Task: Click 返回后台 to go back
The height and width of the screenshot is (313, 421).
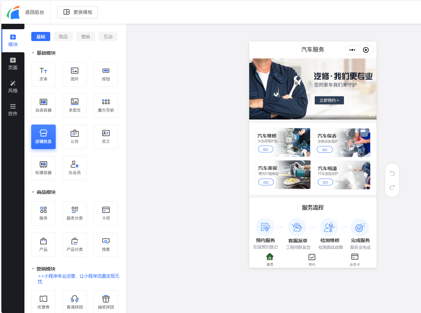Action: click(35, 12)
